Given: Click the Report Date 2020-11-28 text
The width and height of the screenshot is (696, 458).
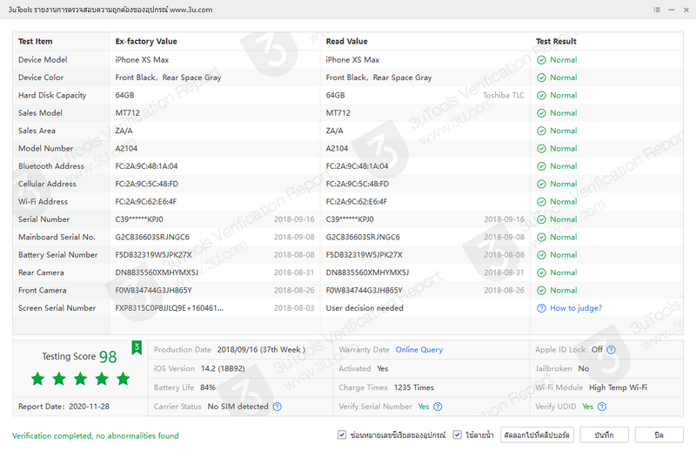Looking at the screenshot, I should pos(64,407).
